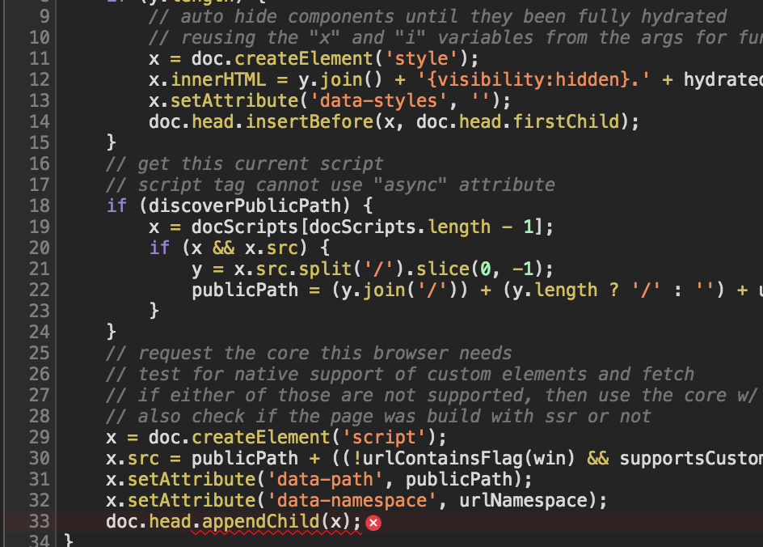Place cursor on innerHTML property
The width and height of the screenshot is (763, 547).
[218, 79]
